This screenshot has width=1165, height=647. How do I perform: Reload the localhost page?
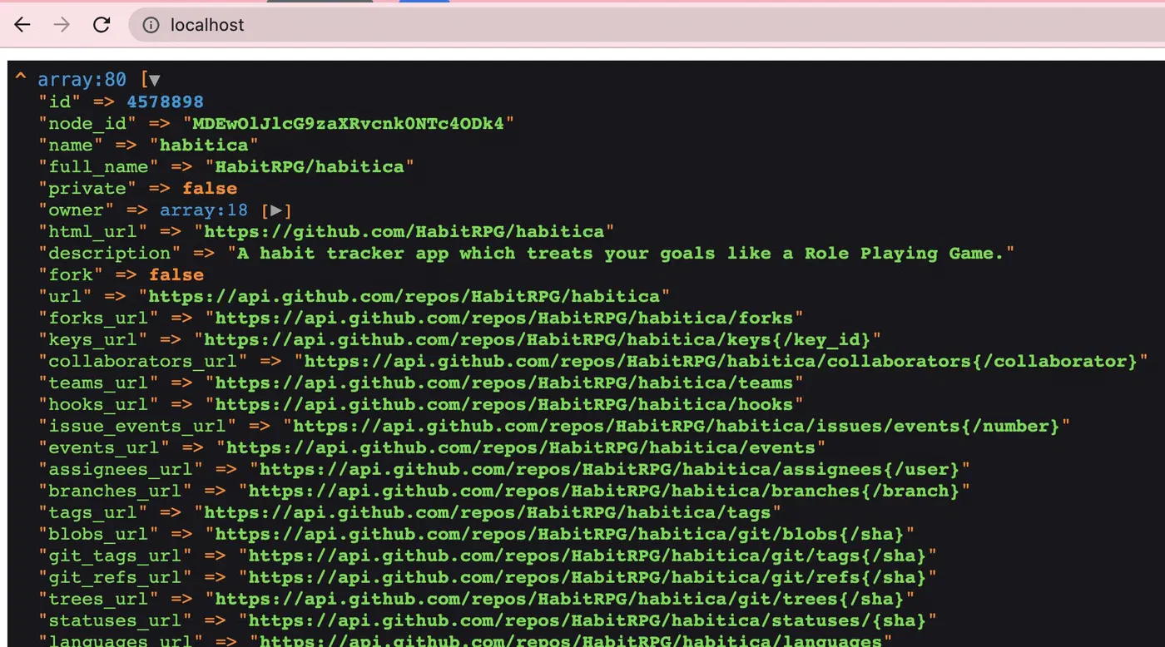pyautogui.click(x=102, y=25)
